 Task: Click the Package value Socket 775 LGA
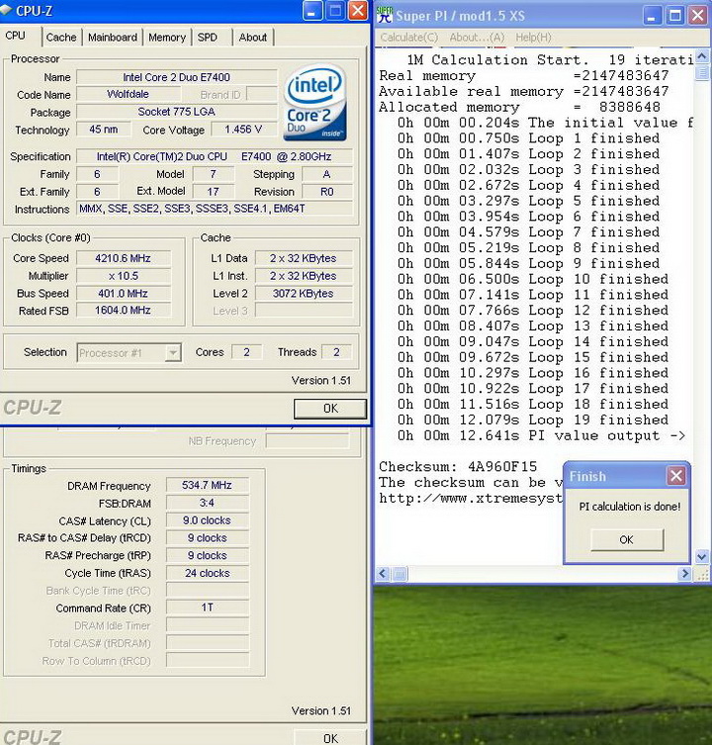[x=176, y=112]
